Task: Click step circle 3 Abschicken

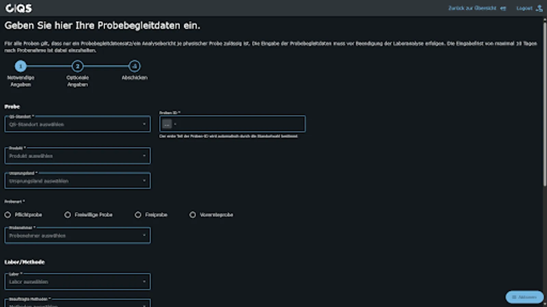Action: (x=134, y=67)
